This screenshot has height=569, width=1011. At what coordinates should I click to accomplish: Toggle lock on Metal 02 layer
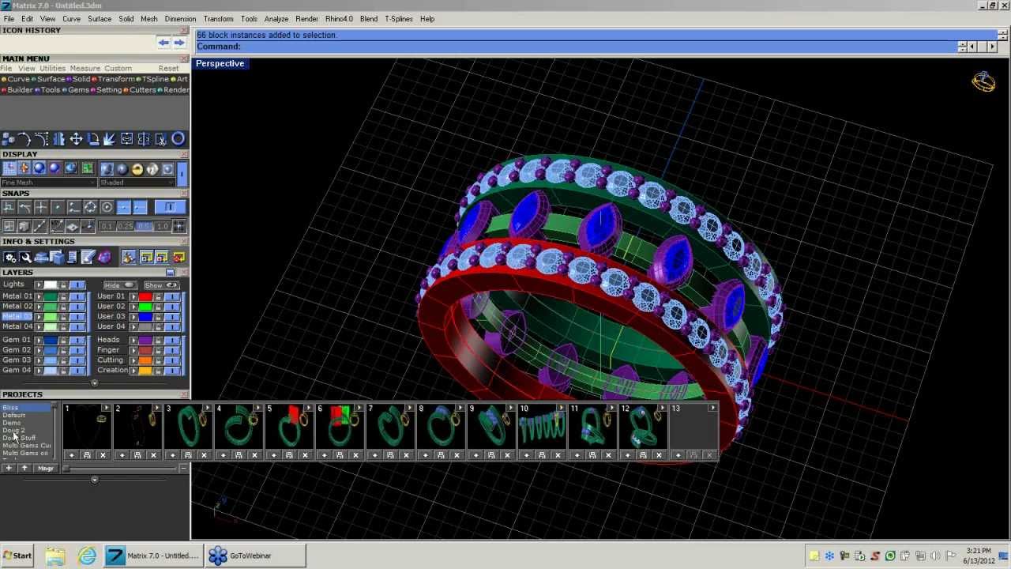click(63, 306)
